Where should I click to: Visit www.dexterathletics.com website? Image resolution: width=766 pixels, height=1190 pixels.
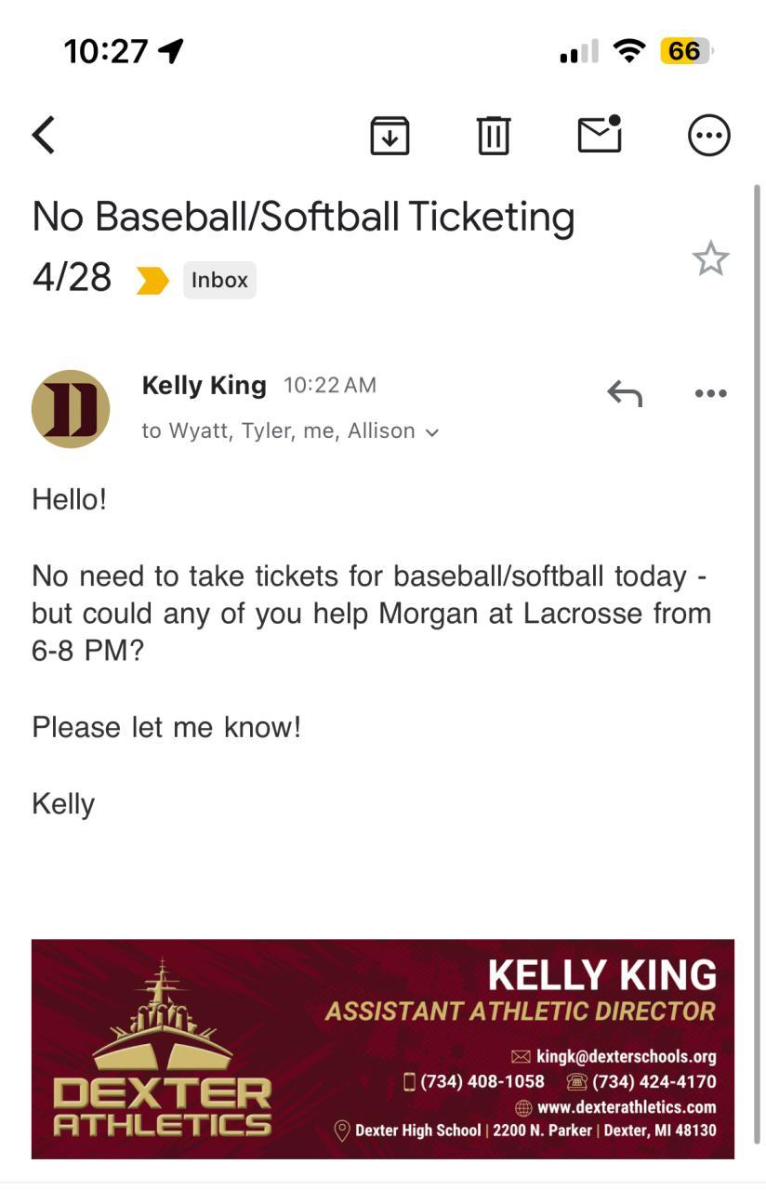click(626, 1106)
